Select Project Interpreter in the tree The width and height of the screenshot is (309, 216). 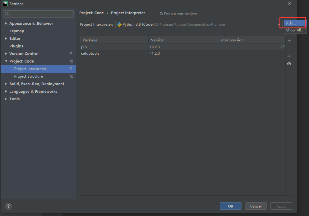click(x=38, y=69)
